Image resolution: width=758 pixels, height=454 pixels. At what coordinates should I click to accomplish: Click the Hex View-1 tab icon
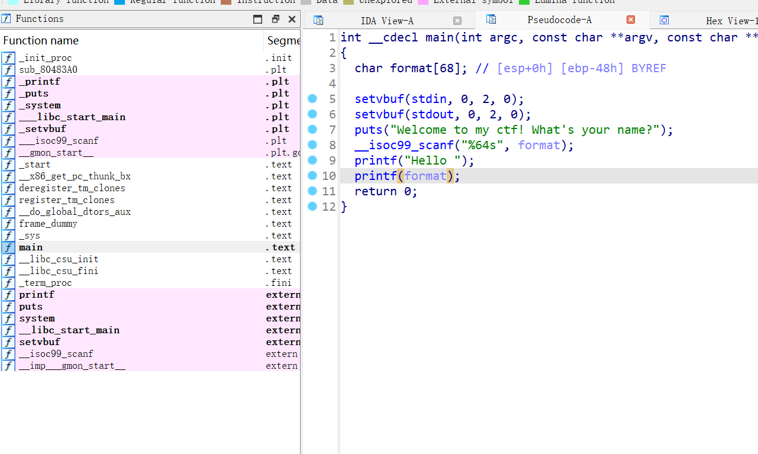pyautogui.click(x=664, y=20)
